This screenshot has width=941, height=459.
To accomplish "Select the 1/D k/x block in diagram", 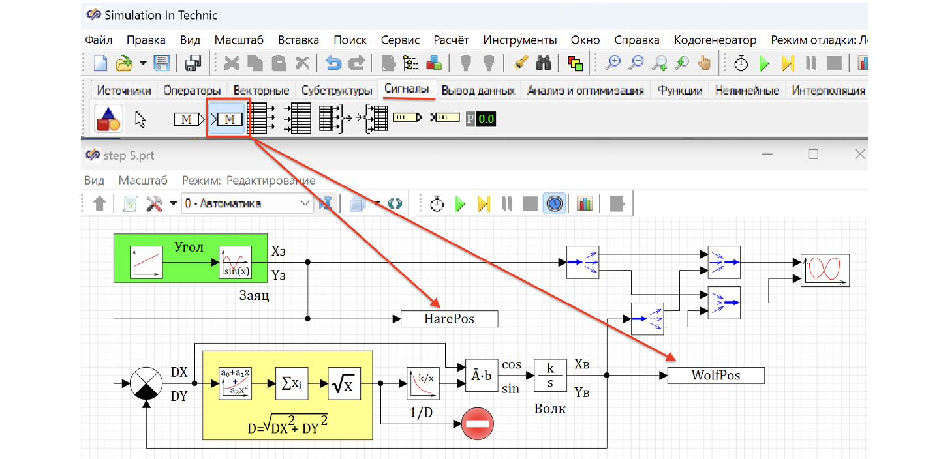I will pyautogui.click(x=424, y=383).
